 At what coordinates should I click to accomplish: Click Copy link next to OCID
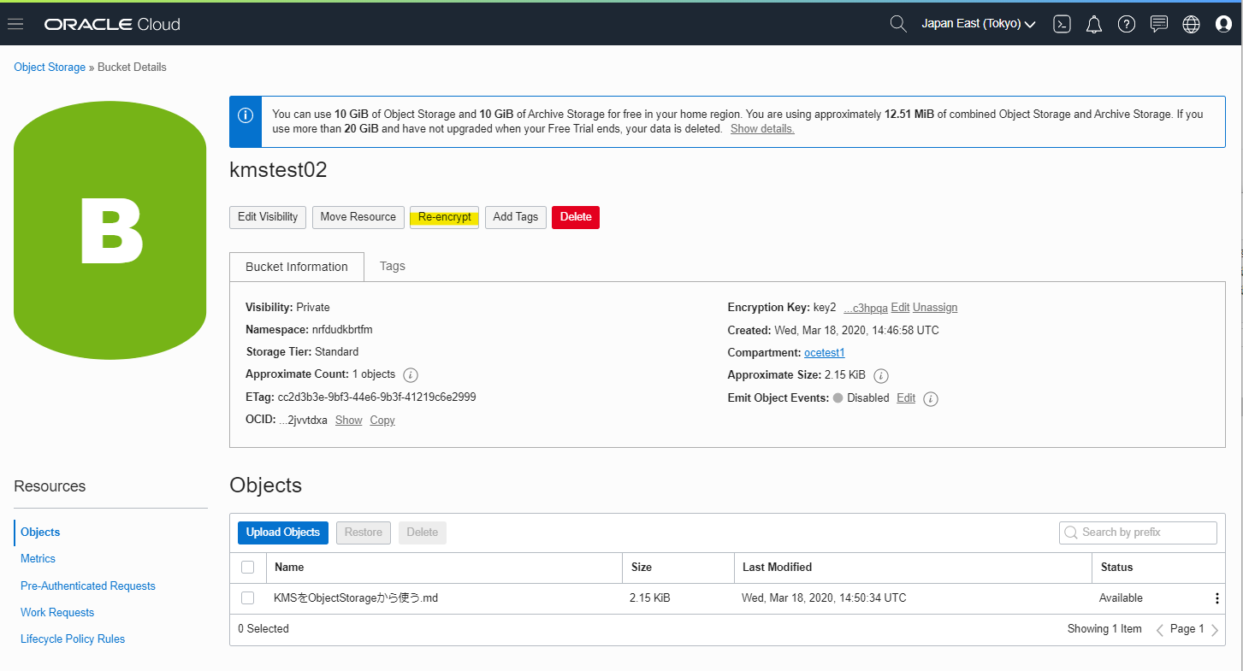pos(382,421)
